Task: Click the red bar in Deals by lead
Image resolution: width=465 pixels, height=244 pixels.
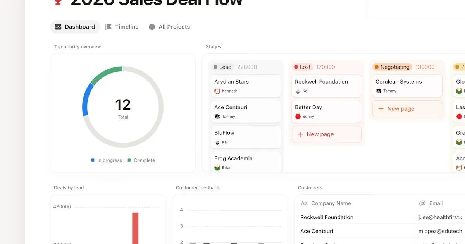Action: (135, 228)
